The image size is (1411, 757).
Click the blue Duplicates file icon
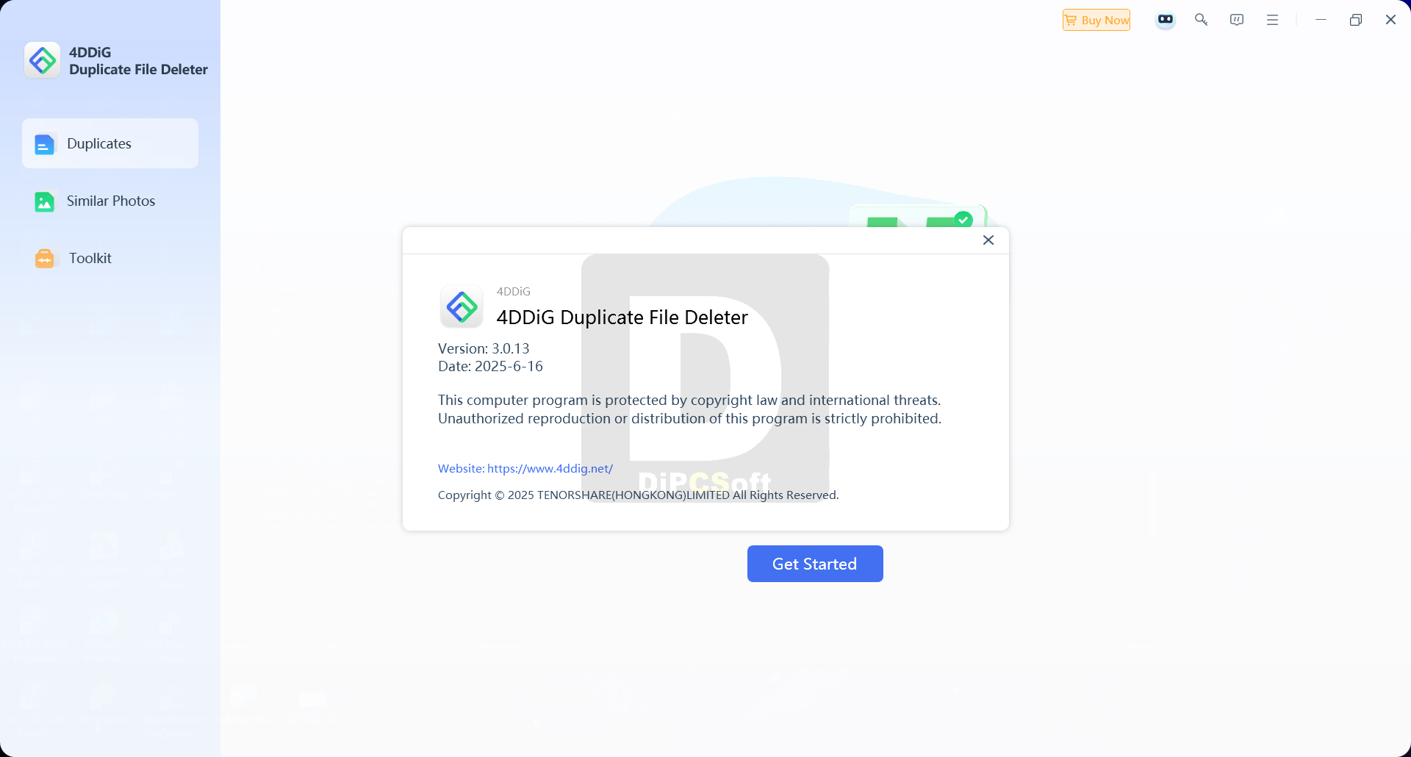pyautogui.click(x=45, y=144)
